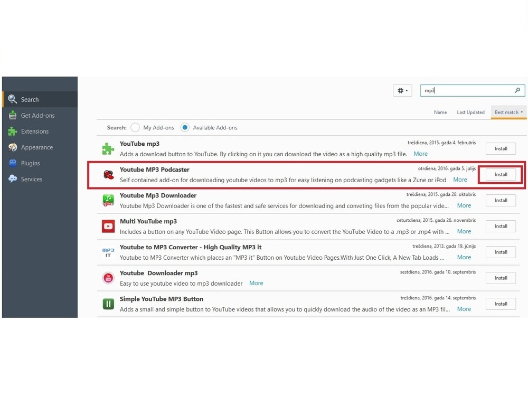Viewport: 528px width, 396px height.
Task: Switch to the Appearance section
Action: (x=40, y=147)
